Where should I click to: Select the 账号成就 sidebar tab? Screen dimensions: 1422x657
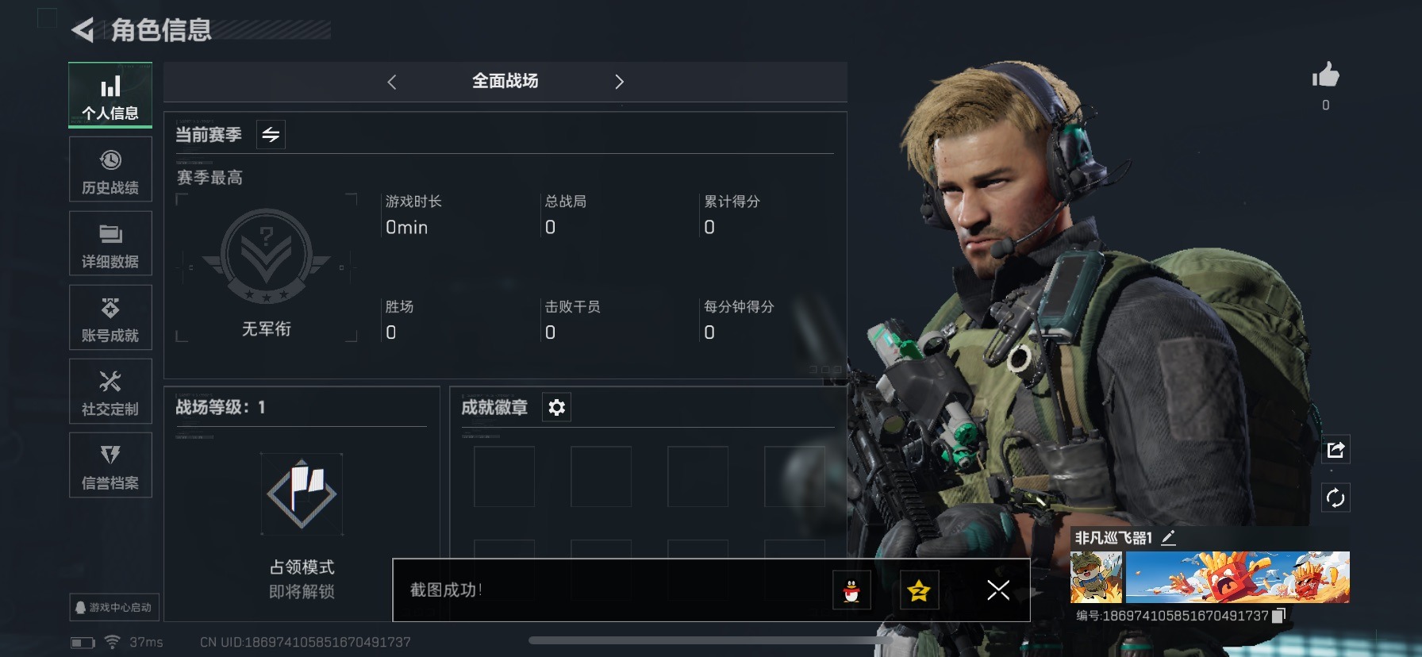110,317
